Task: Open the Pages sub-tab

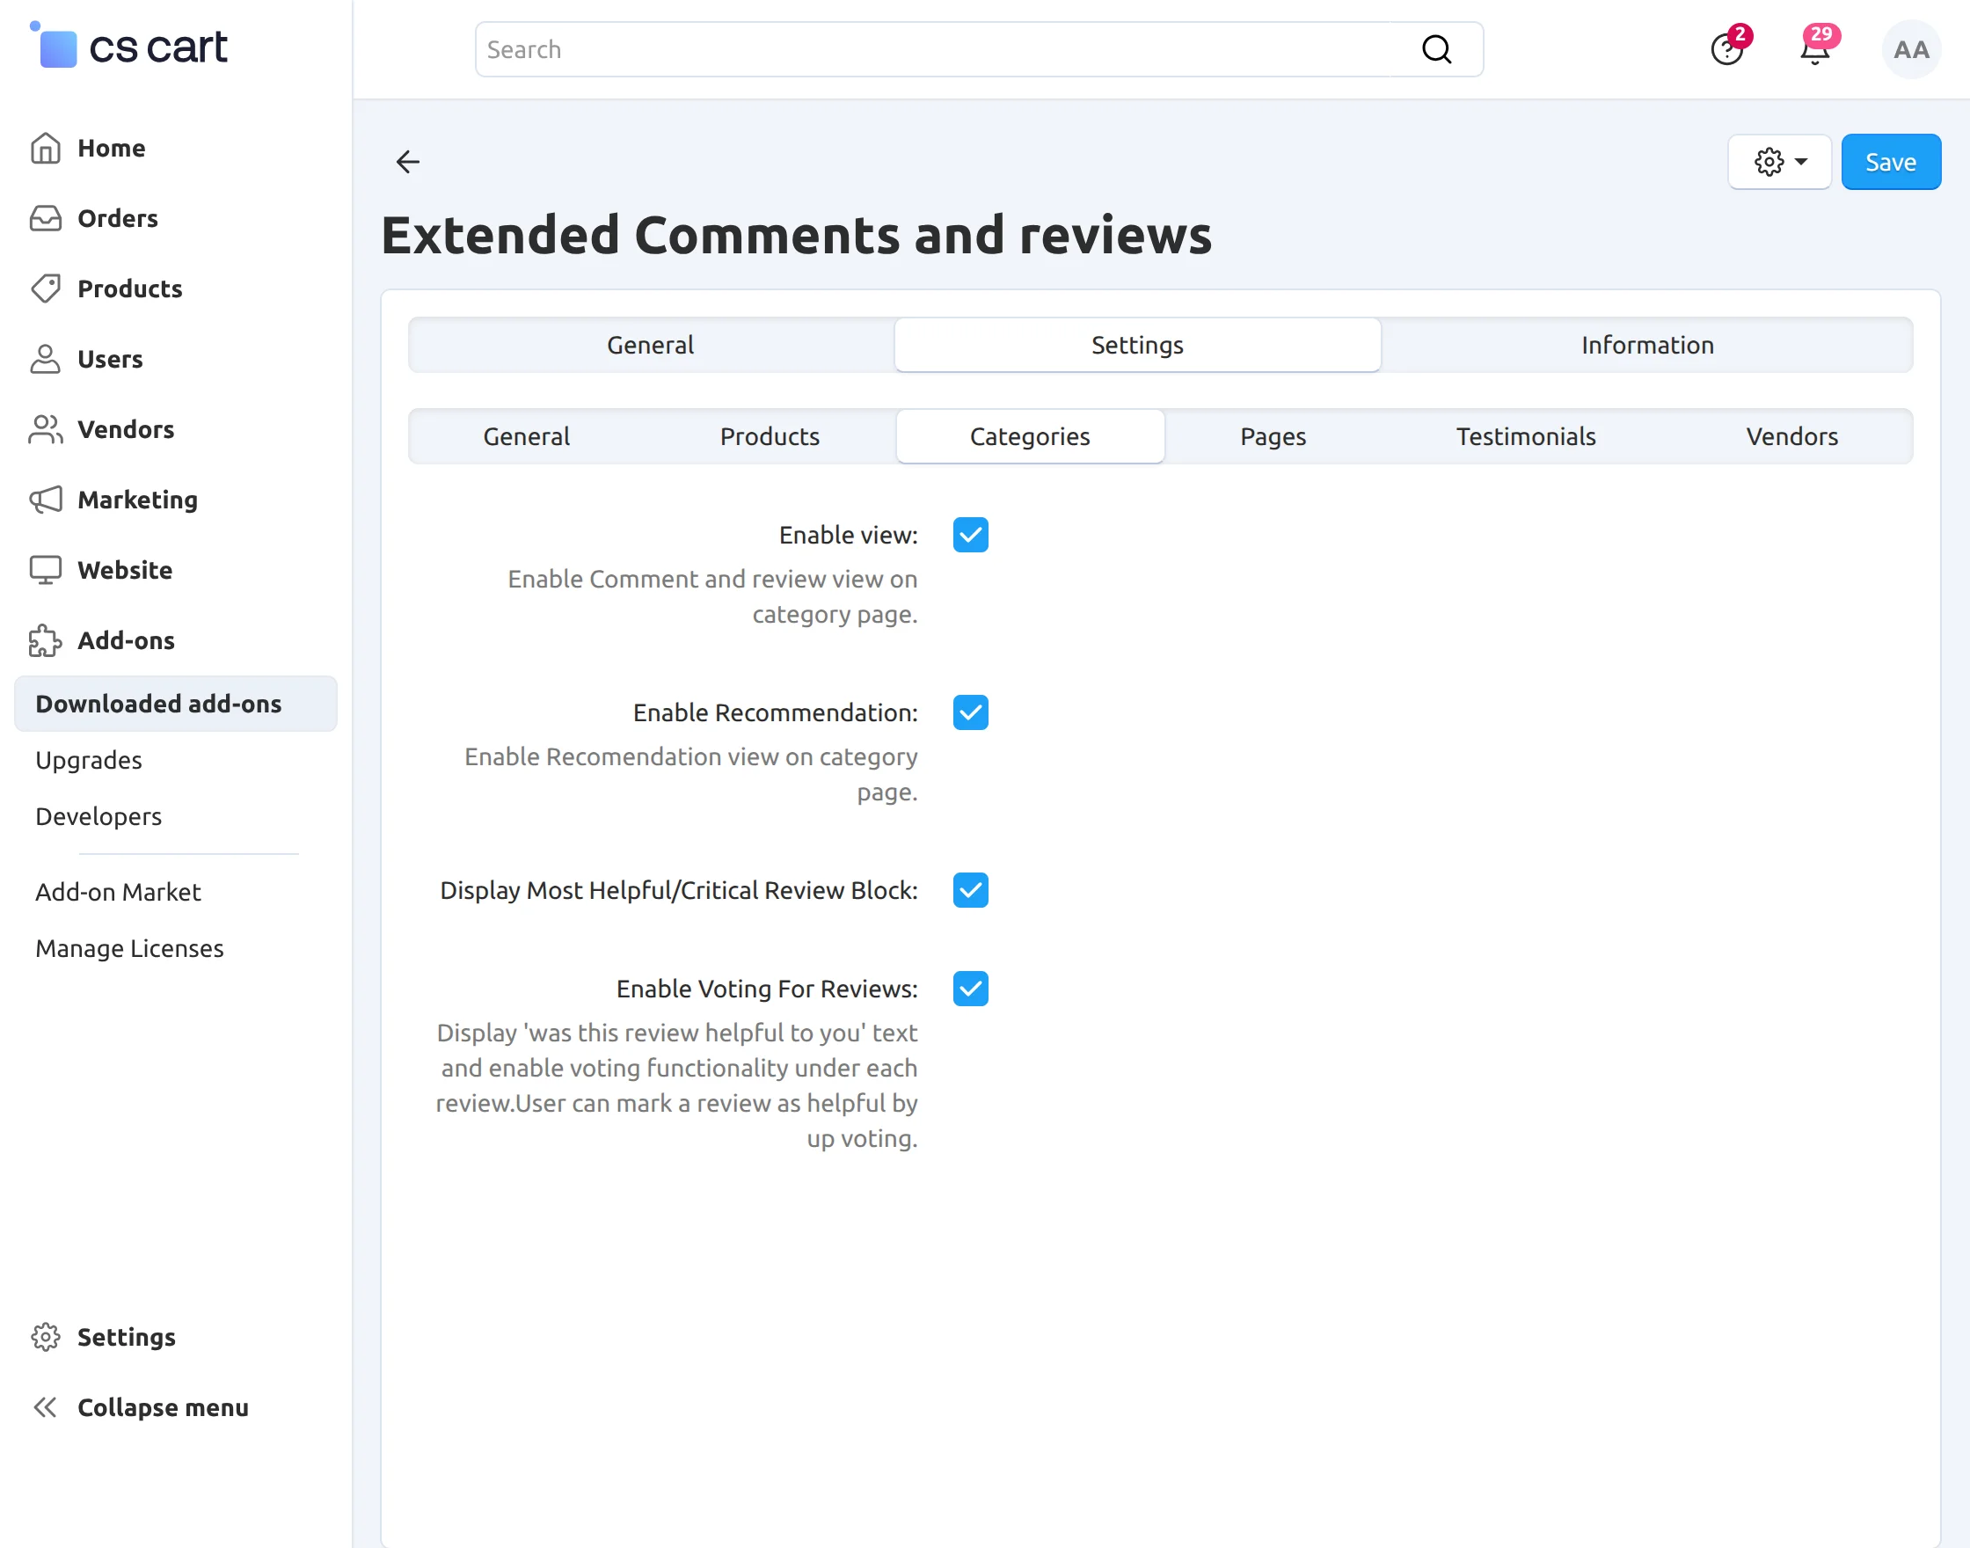Action: point(1273,437)
